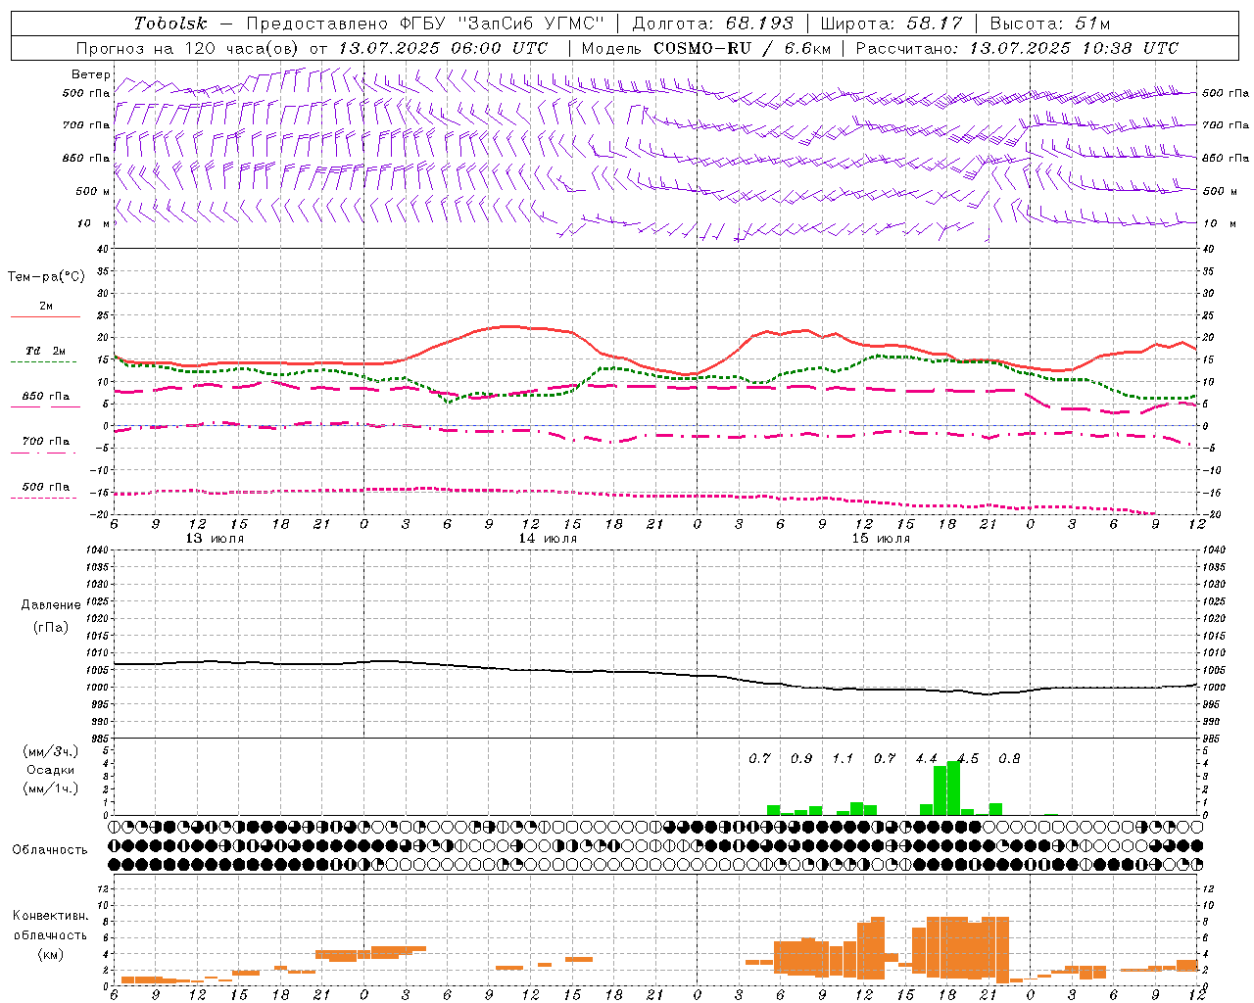Click the (мм/1ч.) precipitation unit label
The height and width of the screenshot is (1003, 1254).
[50, 788]
